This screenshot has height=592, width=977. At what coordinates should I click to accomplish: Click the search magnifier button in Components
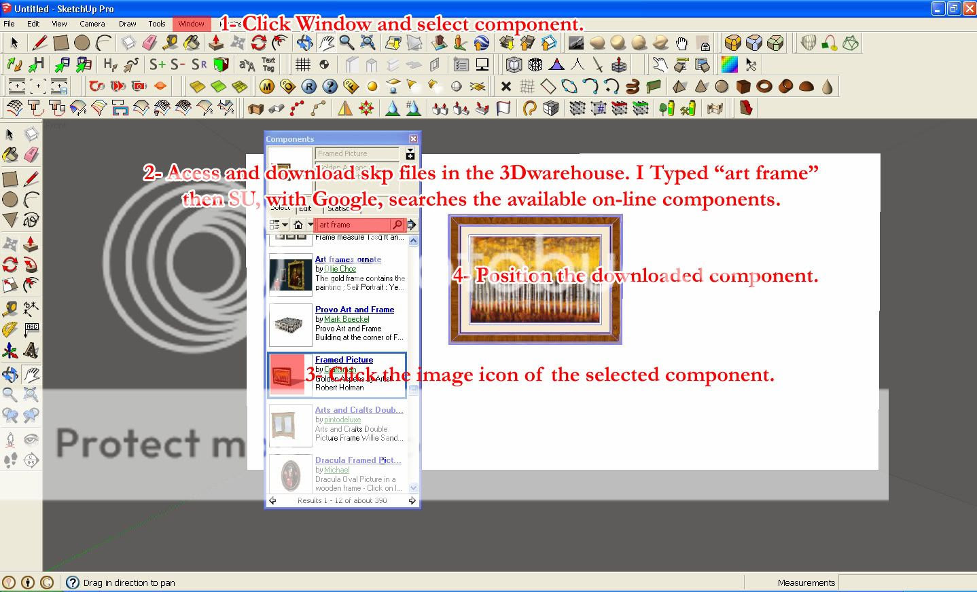(397, 225)
